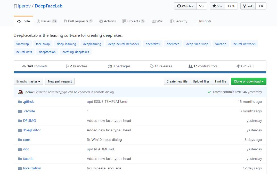Viewport: 277px width, 174px height.
Task: Click the GPL-3.0 license scale icon
Action: (238, 66)
